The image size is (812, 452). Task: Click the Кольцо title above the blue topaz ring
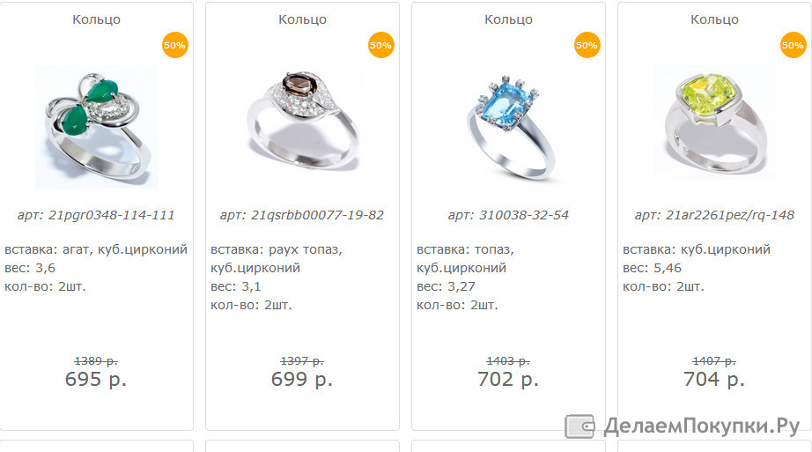point(508,19)
